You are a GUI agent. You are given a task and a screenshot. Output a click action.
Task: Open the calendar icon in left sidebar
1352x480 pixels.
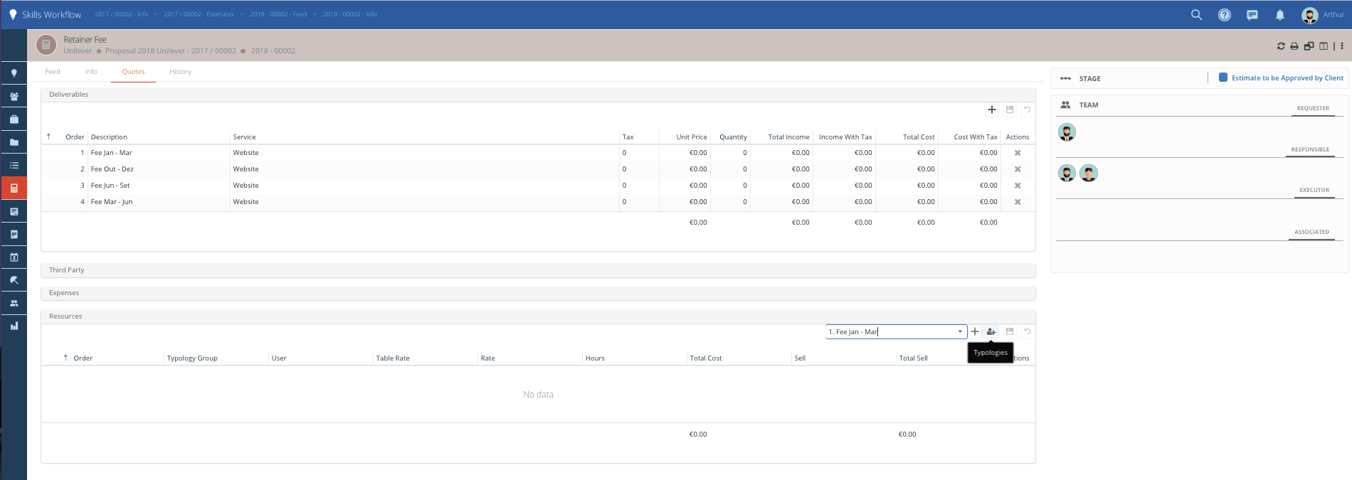pyautogui.click(x=14, y=257)
